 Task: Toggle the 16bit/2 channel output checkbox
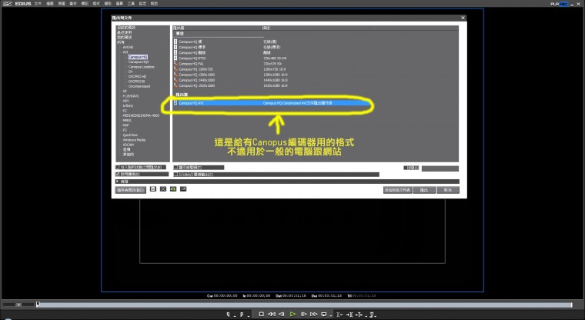(175, 174)
